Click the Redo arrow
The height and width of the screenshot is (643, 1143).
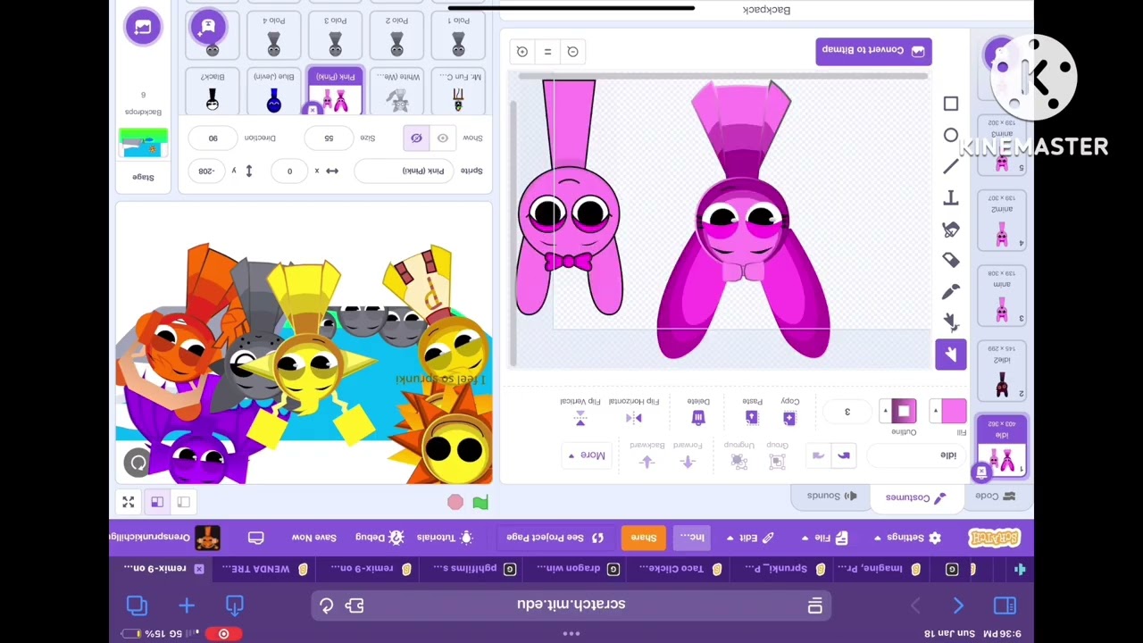pyautogui.click(x=818, y=455)
